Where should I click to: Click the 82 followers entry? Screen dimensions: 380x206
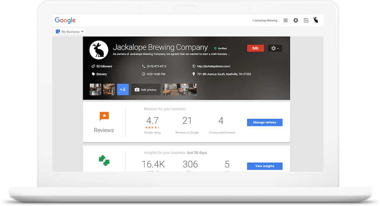104,66
